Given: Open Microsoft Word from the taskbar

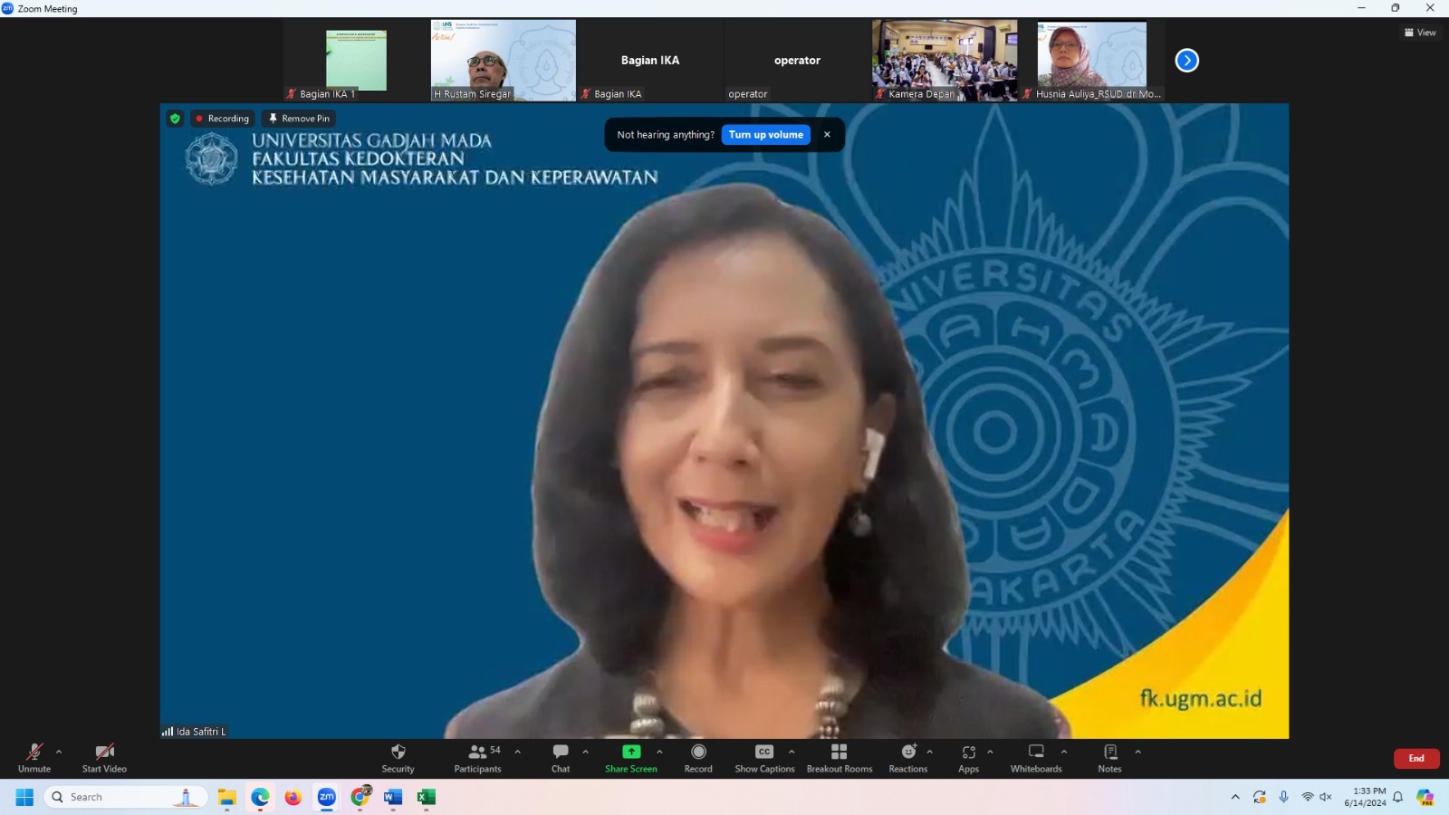Looking at the screenshot, I should coord(393,797).
